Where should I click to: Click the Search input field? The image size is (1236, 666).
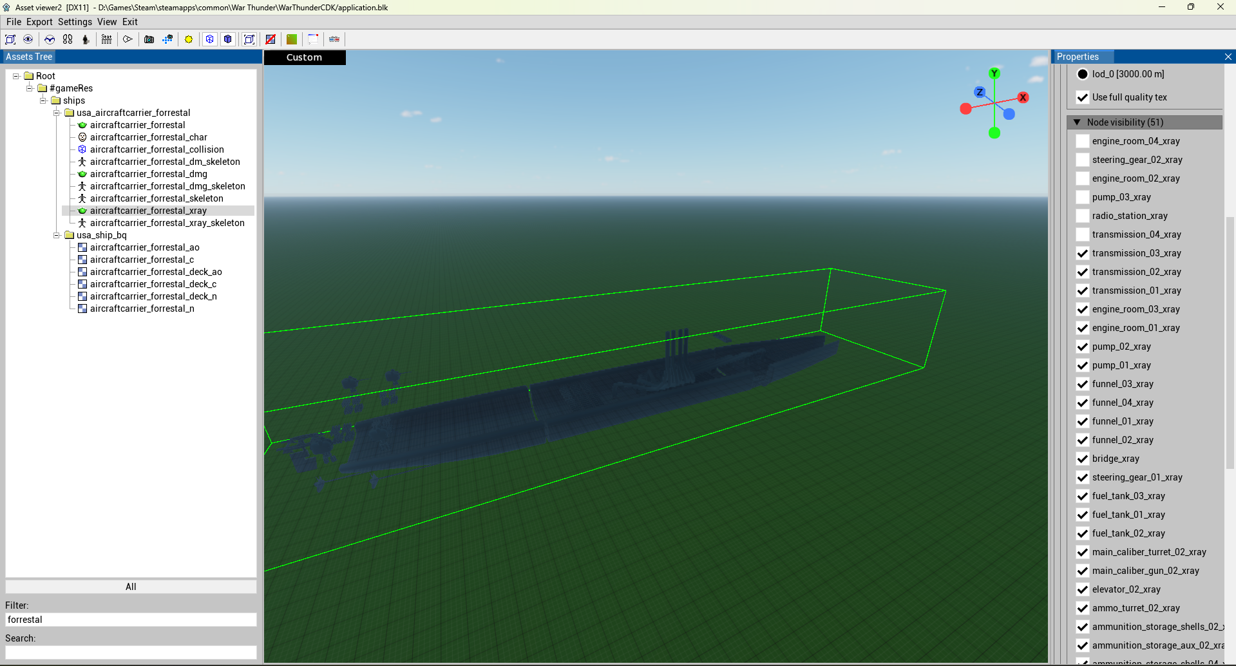point(131,652)
